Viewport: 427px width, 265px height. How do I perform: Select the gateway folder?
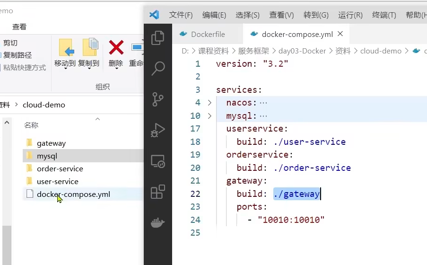click(51, 143)
